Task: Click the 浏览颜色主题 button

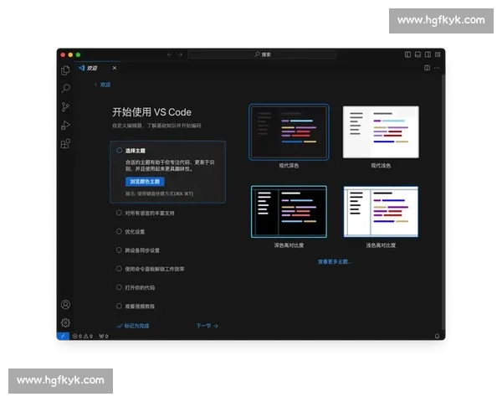Action: point(145,182)
